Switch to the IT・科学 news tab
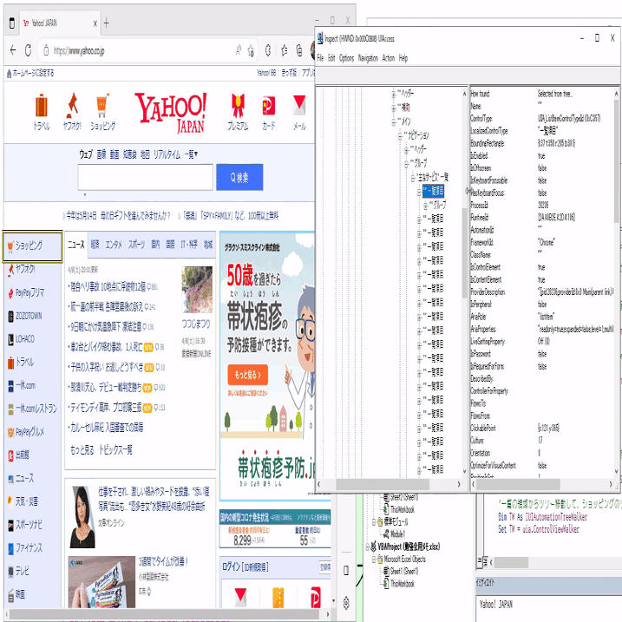 pos(189,245)
